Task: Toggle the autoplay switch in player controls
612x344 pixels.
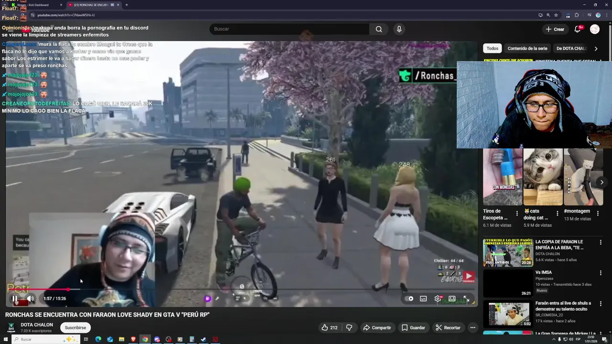Action: [409, 299]
